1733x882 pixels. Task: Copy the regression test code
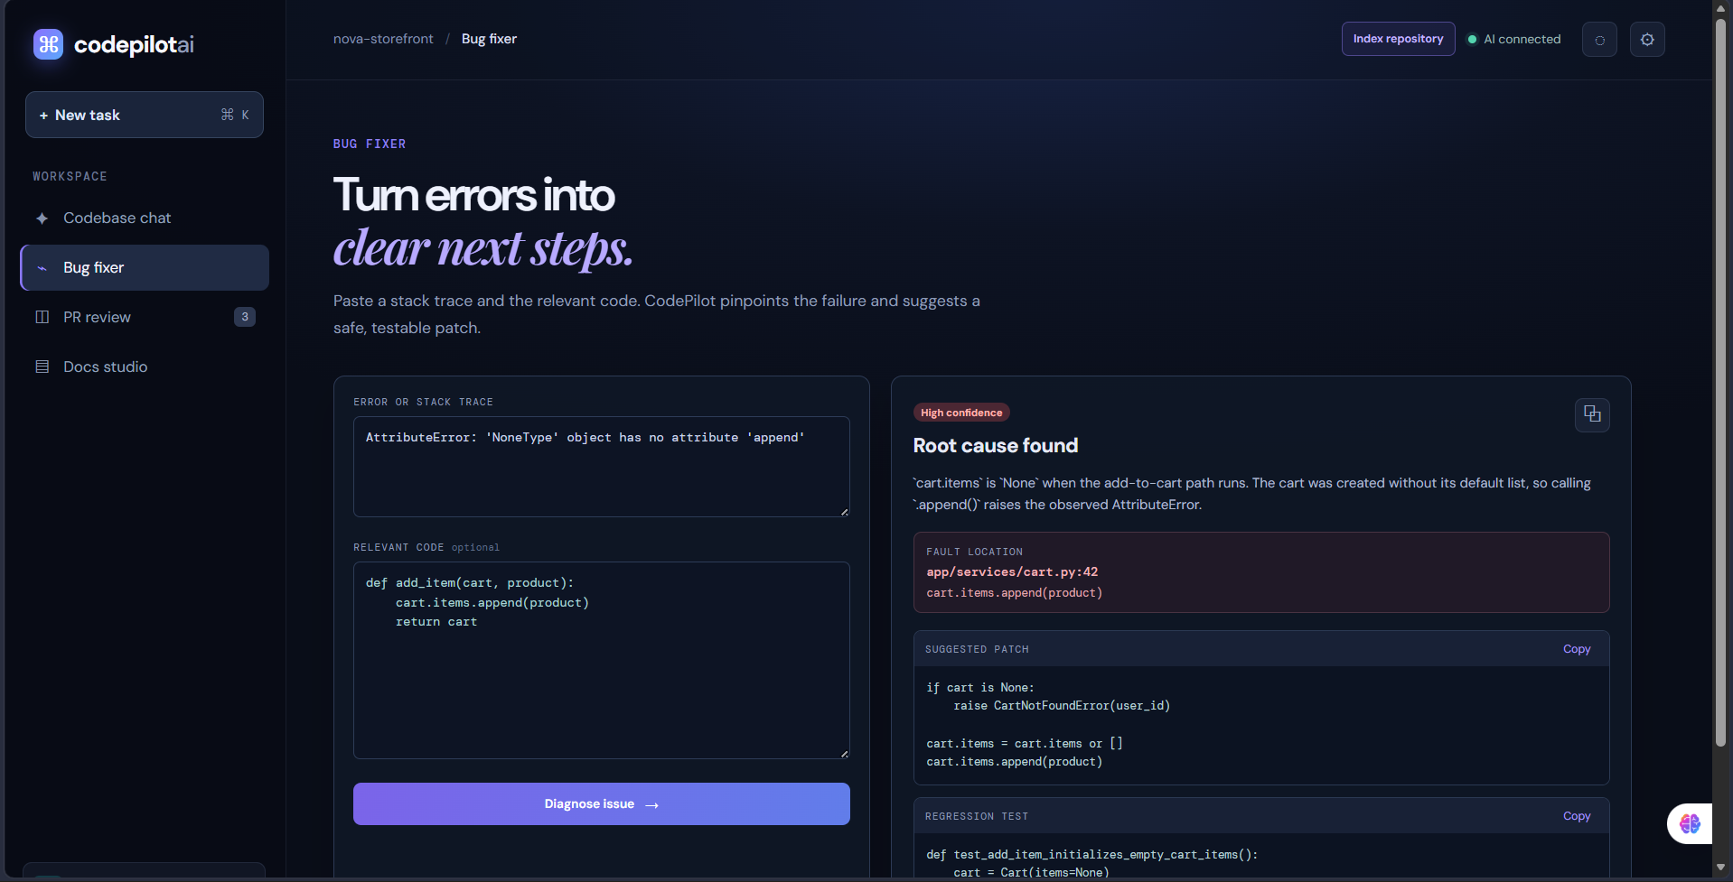1577,816
